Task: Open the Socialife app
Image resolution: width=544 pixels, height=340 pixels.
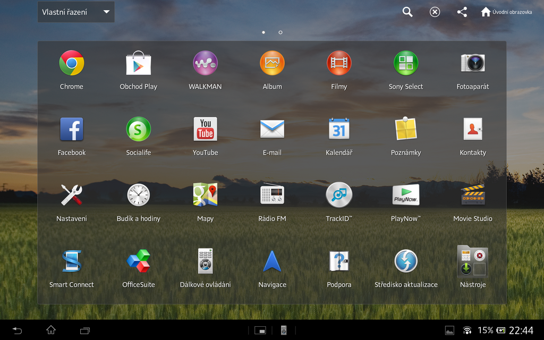Action: (138, 129)
